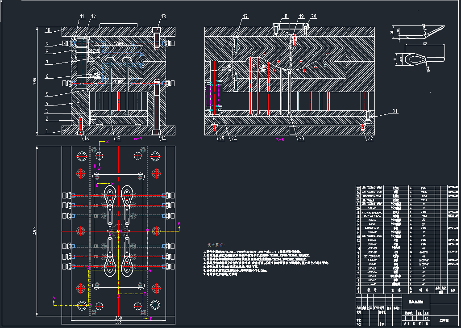The width and height of the screenshot is (461, 328).
Task: Select the magenta A-A section view title
Action: pos(138,138)
